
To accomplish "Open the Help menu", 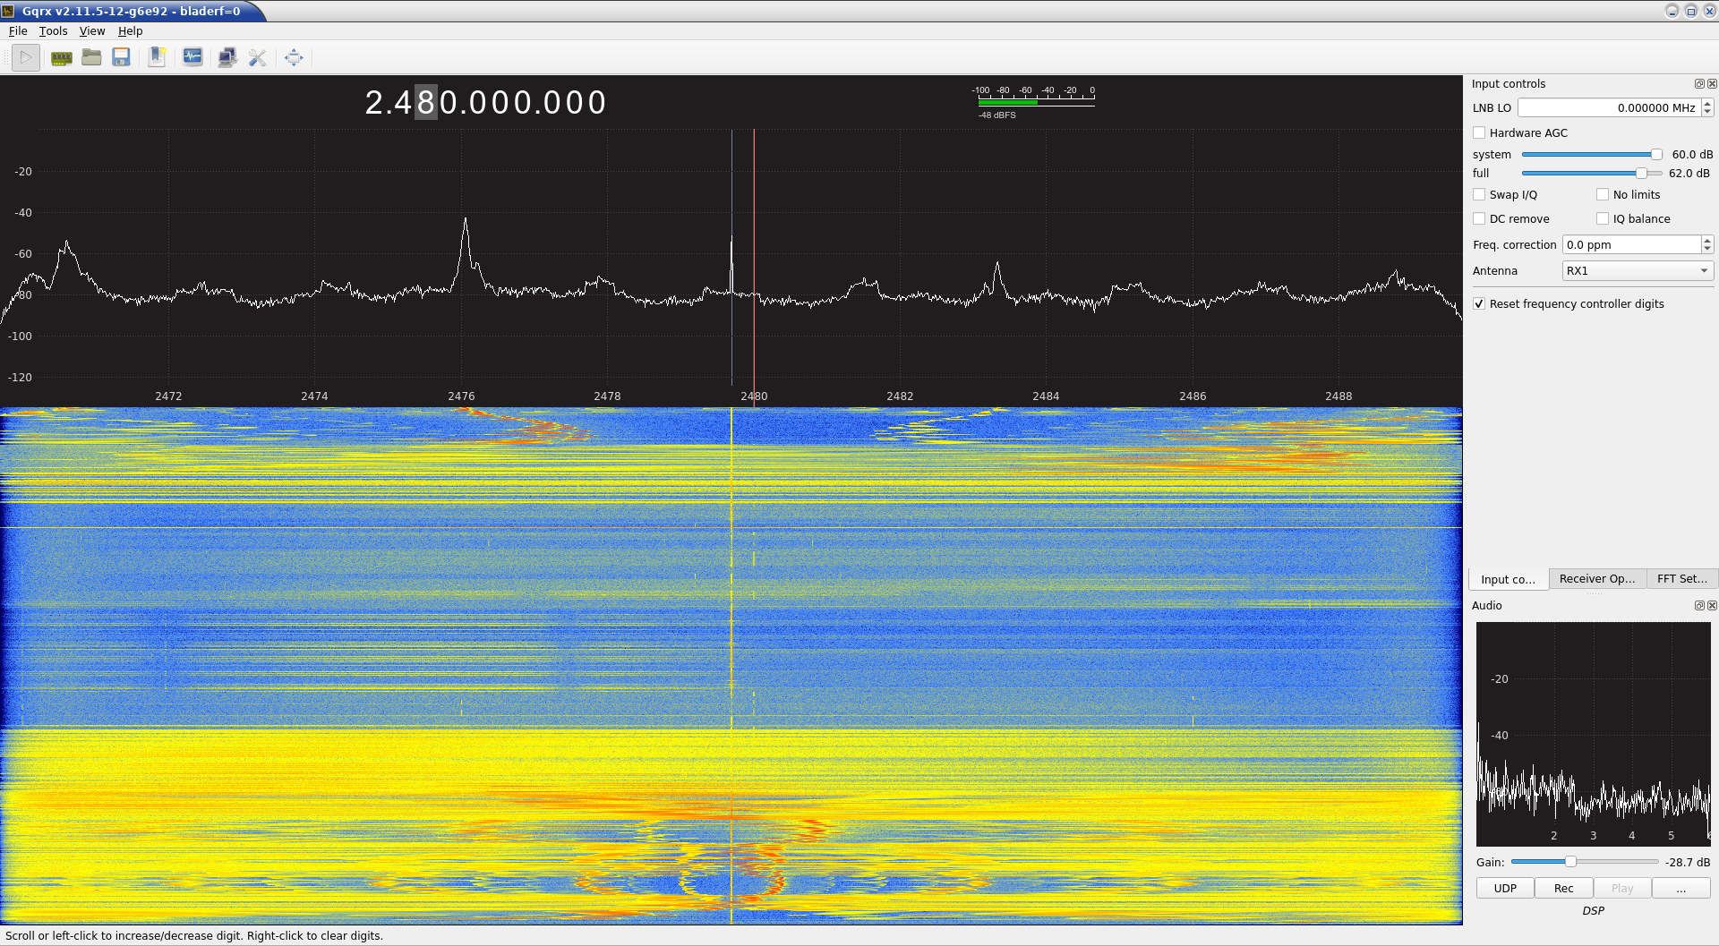I will (x=131, y=30).
